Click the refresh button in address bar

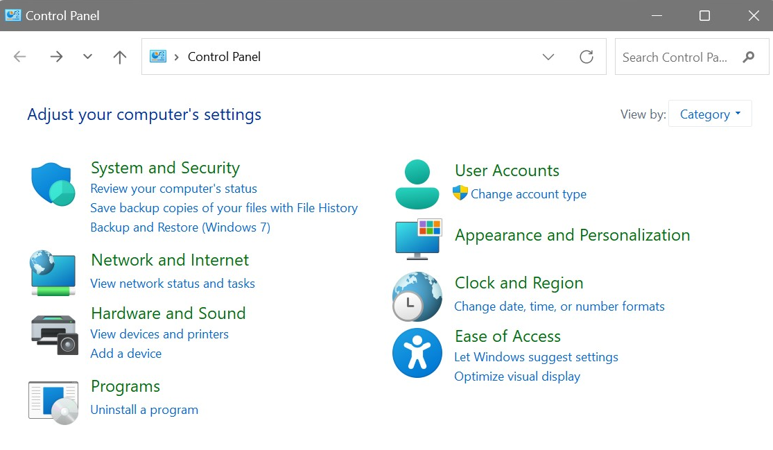pyautogui.click(x=587, y=57)
